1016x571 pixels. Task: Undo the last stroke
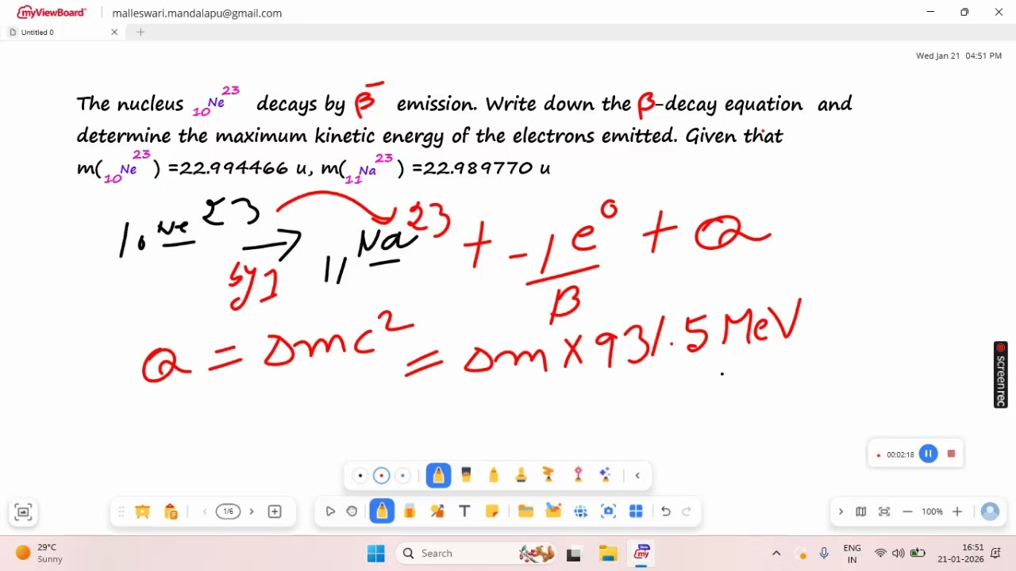pyautogui.click(x=666, y=512)
